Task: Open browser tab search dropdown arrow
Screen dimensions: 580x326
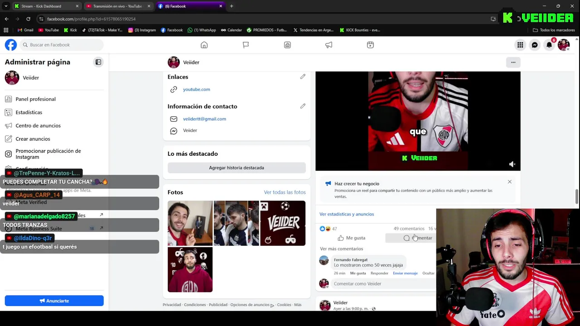Action: pos(6,6)
